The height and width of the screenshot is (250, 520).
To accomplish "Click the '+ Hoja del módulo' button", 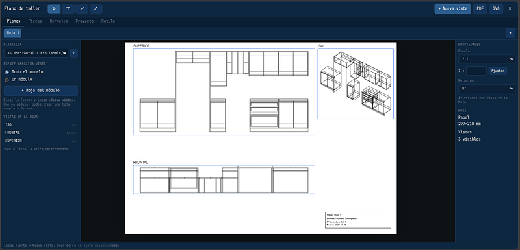I will coord(41,91).
